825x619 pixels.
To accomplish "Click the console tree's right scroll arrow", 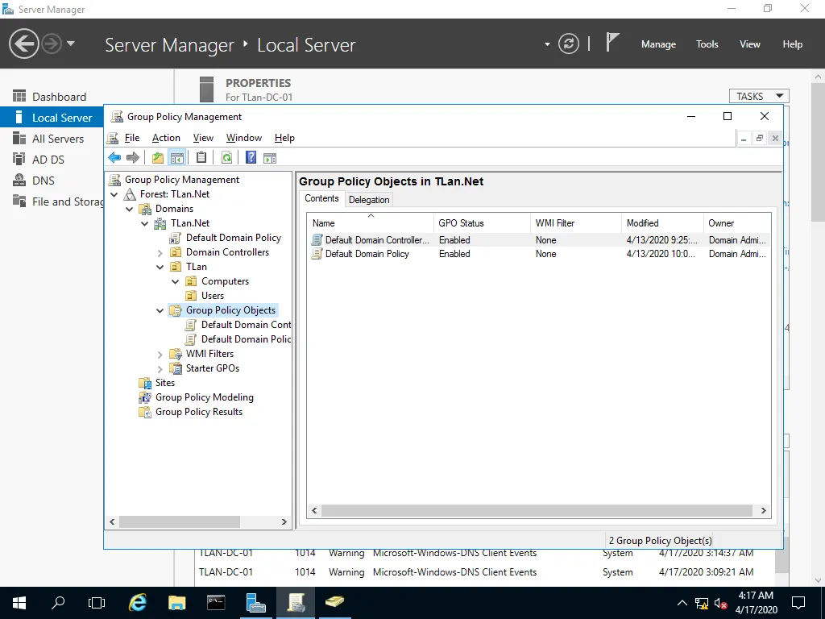I will (284, 521).
